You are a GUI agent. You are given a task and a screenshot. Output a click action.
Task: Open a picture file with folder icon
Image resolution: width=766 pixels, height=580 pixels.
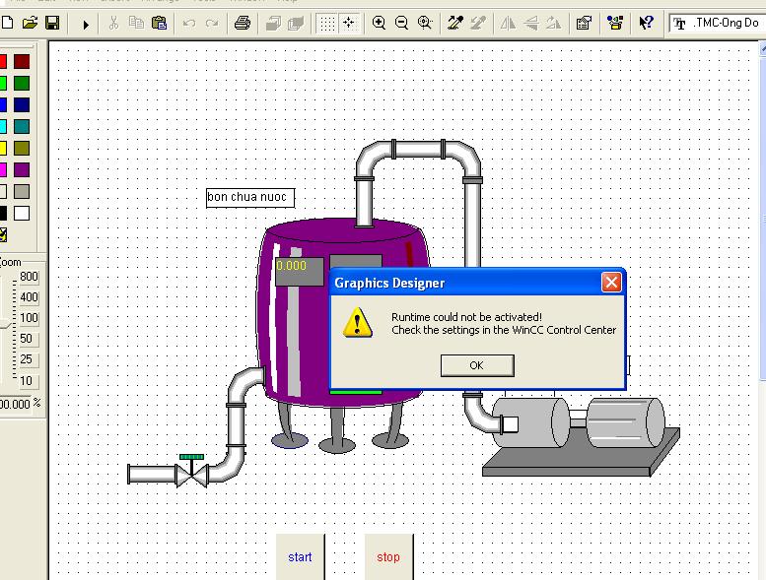pos(30,23)
